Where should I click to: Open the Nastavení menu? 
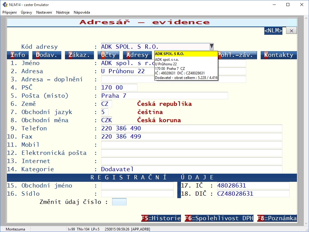coord(44,12)
